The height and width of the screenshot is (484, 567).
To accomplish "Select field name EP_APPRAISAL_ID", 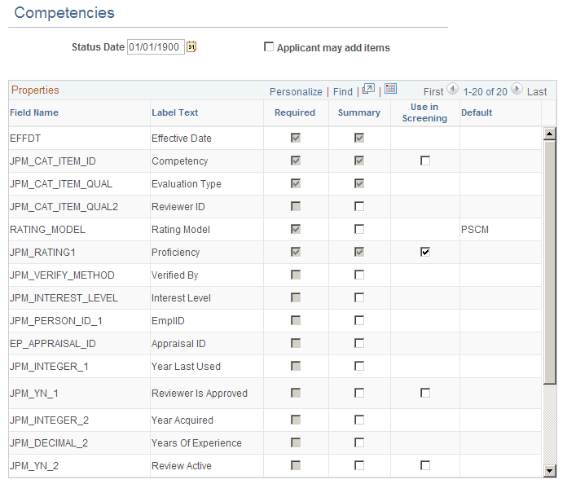I will tap(53, 344).
